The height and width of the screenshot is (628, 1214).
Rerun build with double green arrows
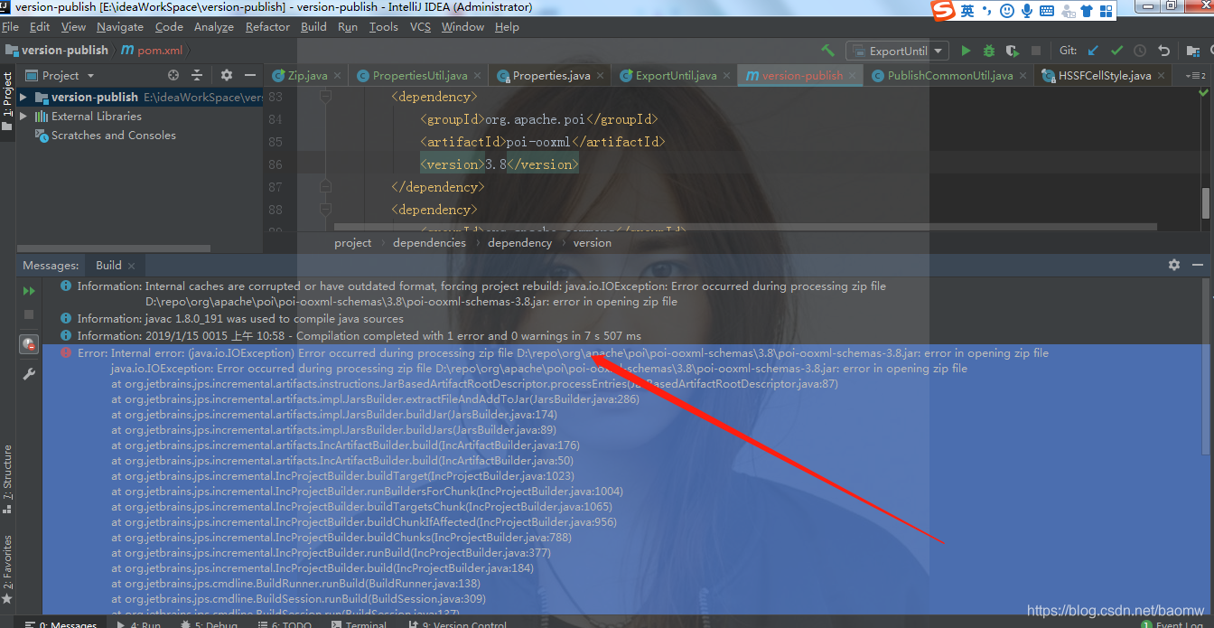pyautogui.click(x=29, y=291)
